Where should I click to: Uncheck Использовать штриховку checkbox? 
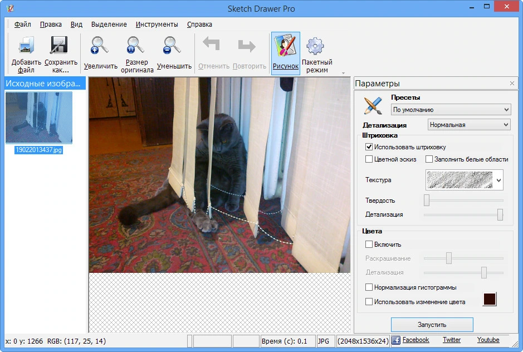coord(369,147)
